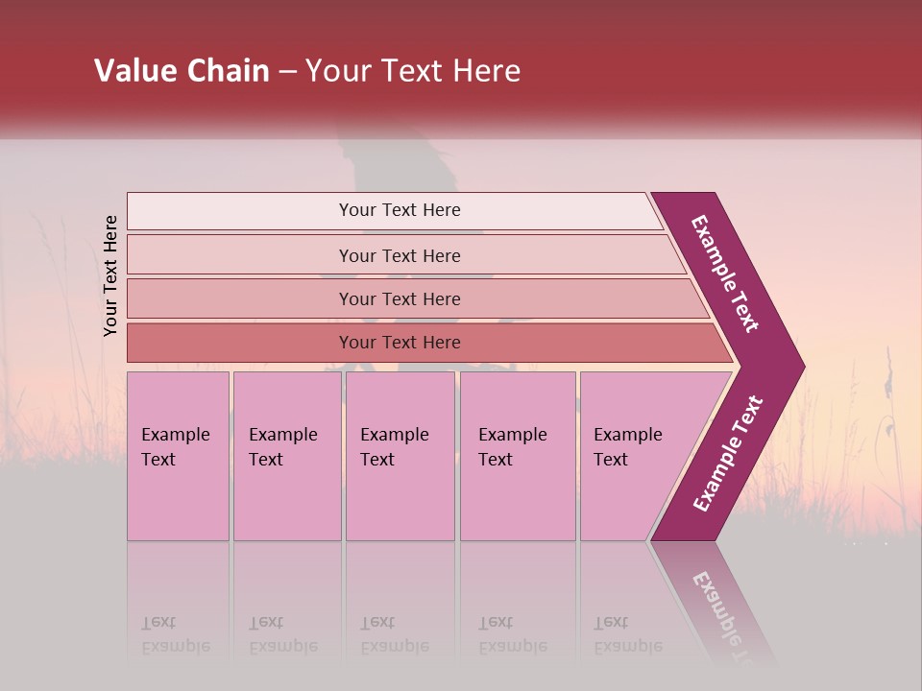Click the darkest red "Your Text Here" bar

click(x=400, y=343)
